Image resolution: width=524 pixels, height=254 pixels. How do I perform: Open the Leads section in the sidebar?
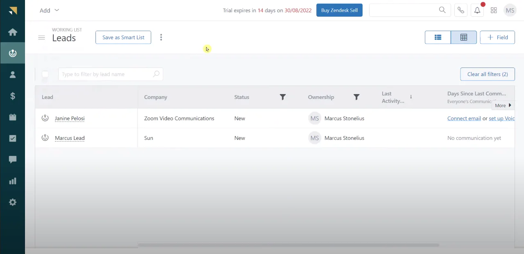pyautogui.click(x=12, y=53)
